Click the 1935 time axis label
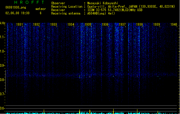Screen dimensions: 180x114 88,24
